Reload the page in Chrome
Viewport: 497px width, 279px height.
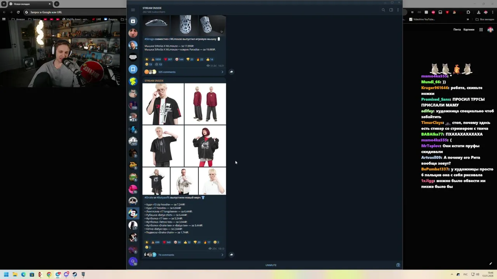point(18,12)
